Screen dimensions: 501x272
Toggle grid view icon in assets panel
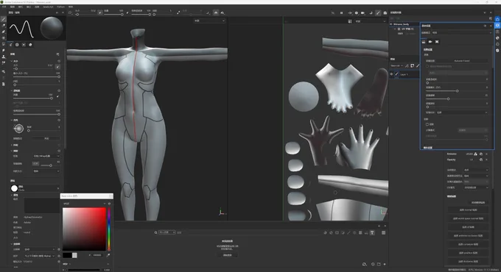tap(383, 233)
